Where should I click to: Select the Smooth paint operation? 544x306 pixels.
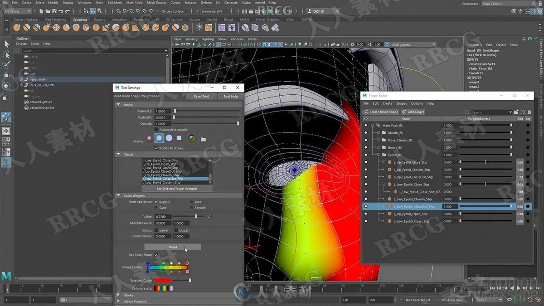(191, 208)
